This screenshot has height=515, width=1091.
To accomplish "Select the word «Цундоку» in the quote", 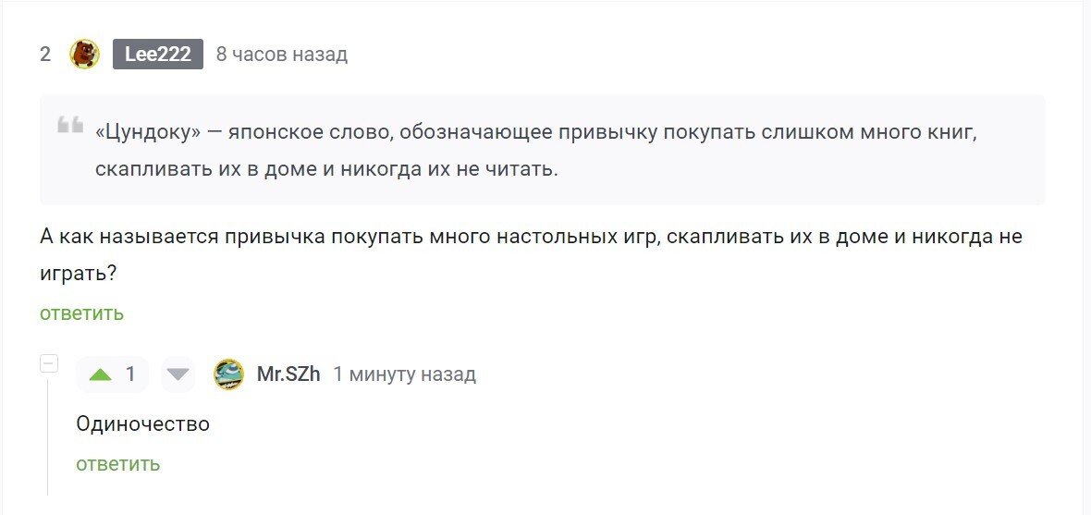I will tap(148, 132).
